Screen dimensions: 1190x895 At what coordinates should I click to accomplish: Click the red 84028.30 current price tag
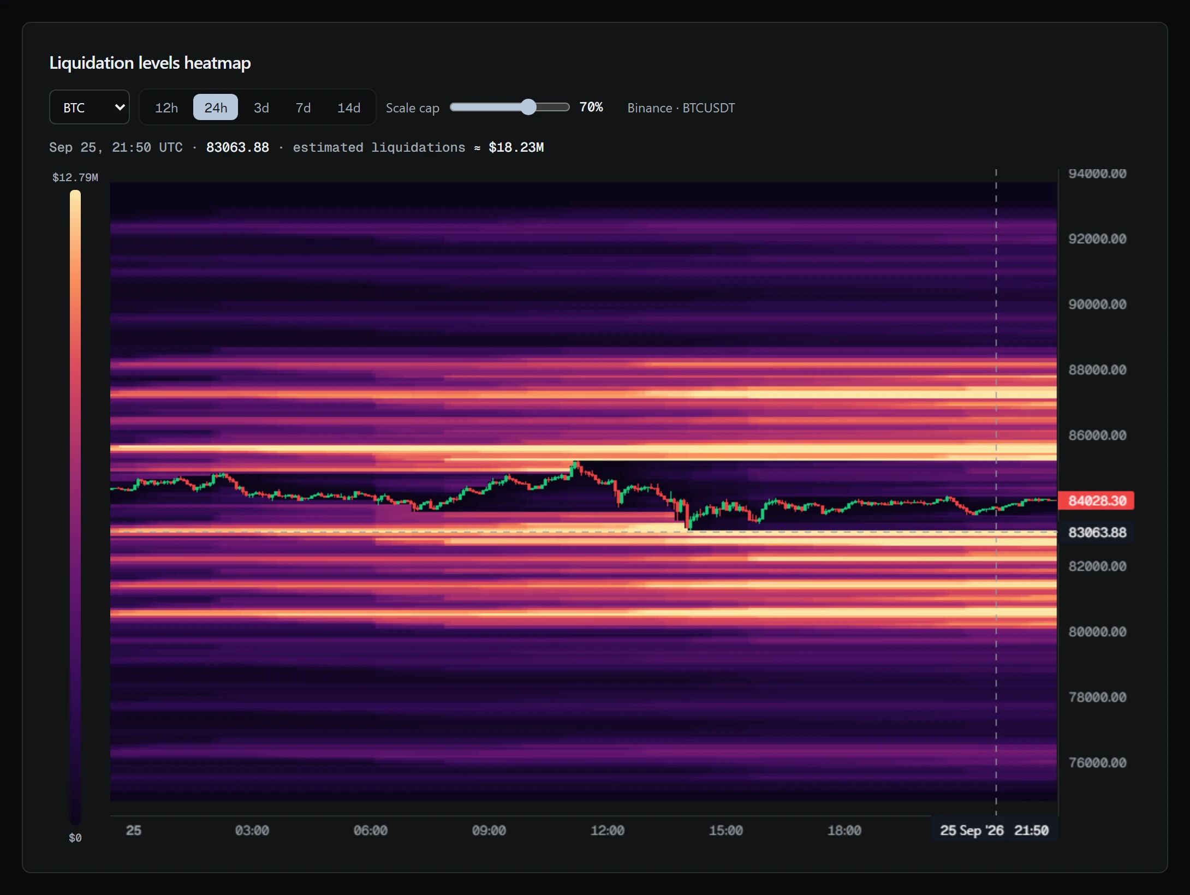point(1096,500)
